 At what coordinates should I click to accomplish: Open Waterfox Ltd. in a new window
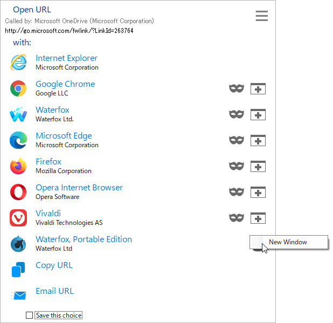click(258, 114)
